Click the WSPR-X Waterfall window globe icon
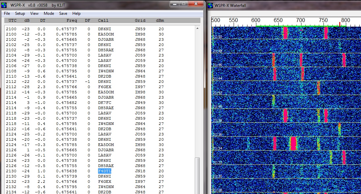 (210, 5)
